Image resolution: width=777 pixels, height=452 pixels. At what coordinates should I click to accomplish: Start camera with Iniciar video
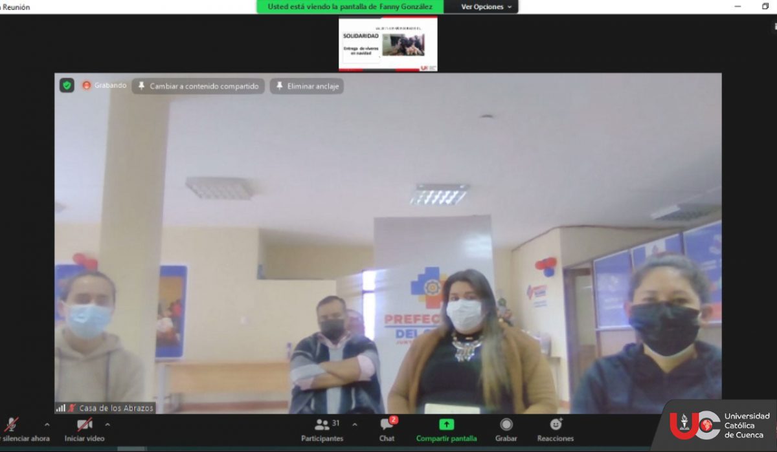coord(85,429)
